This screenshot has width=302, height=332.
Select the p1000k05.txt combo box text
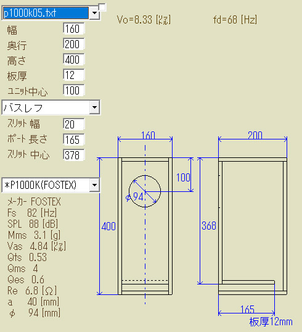click(46, 13)
